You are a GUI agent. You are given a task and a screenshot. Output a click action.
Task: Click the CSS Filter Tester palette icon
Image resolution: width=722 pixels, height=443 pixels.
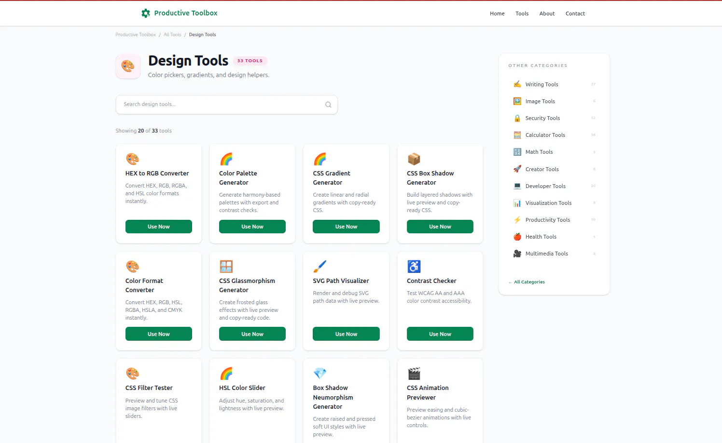click(132, 373)
